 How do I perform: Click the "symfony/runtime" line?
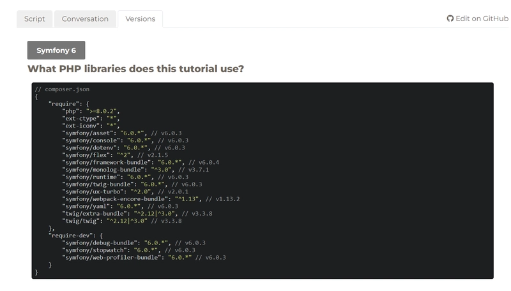(125, 177)
